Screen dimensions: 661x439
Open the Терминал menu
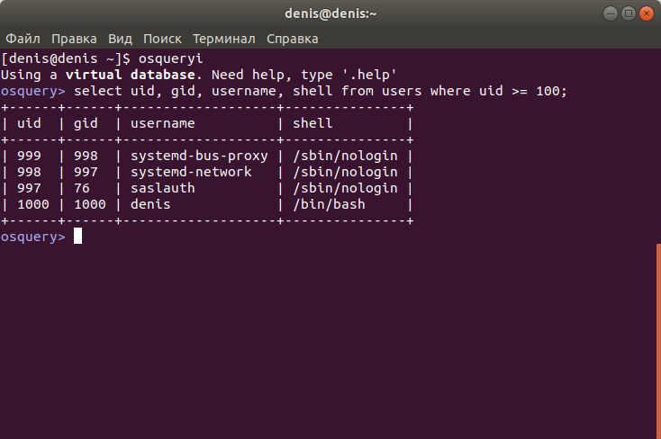click(224, 39)
